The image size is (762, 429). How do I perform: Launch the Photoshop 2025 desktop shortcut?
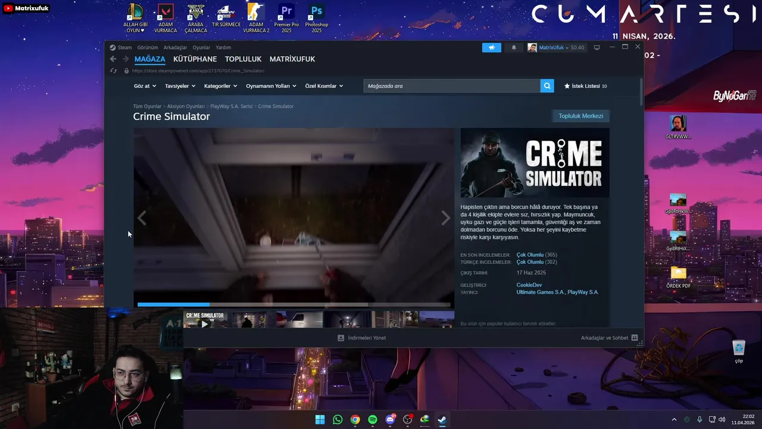point(317,19)
